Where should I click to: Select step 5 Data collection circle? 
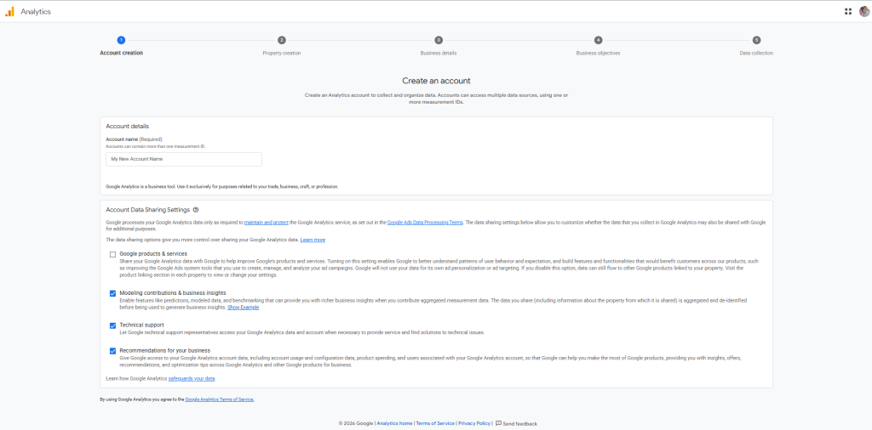(x=756, y=40)
